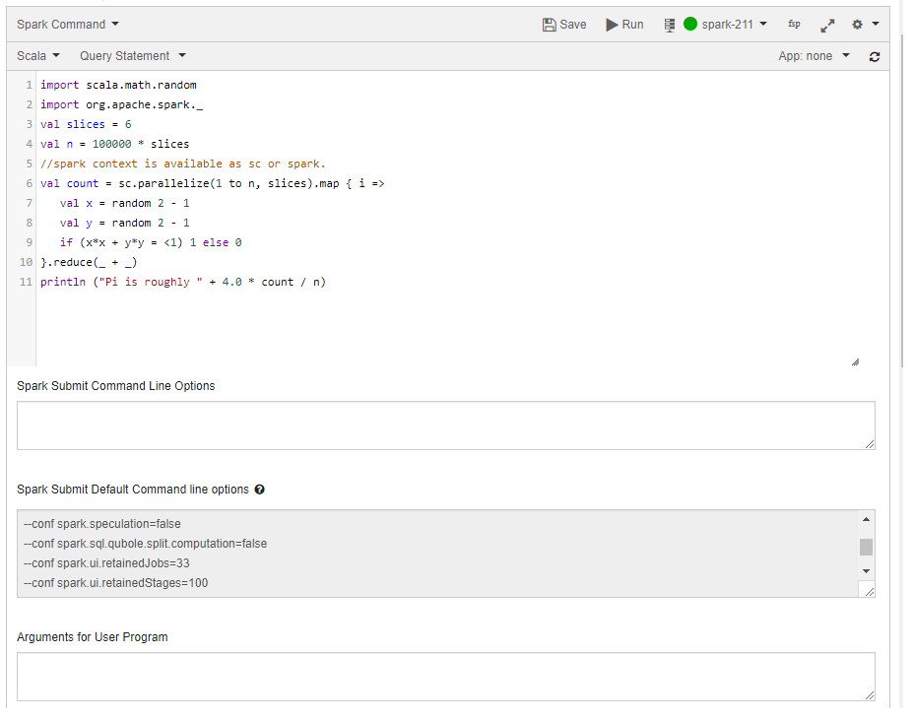
Task: Open the settings gear menu
Action: 857,25
